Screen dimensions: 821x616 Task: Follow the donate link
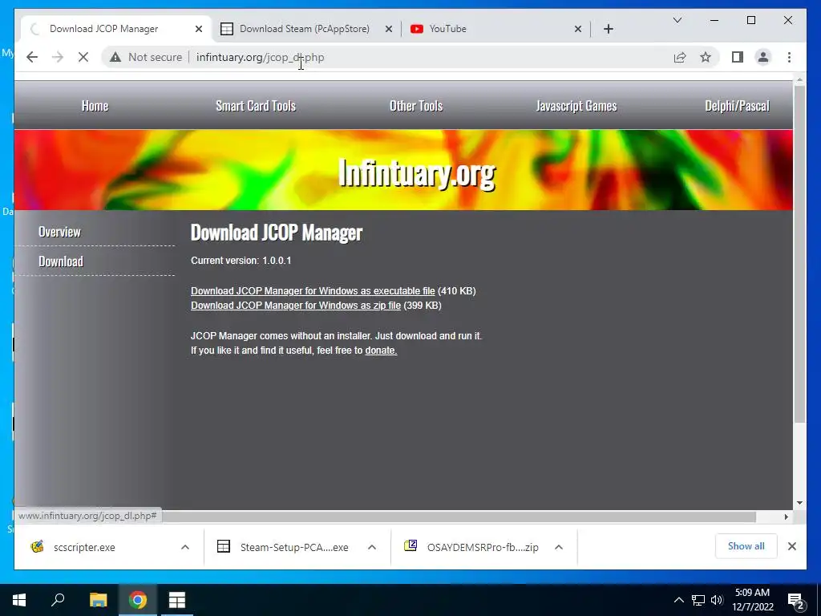click(x=381, y=351)
